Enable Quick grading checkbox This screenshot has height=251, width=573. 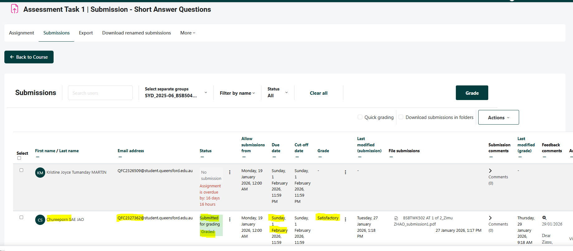pyautogui.click(x=360, y=117)
